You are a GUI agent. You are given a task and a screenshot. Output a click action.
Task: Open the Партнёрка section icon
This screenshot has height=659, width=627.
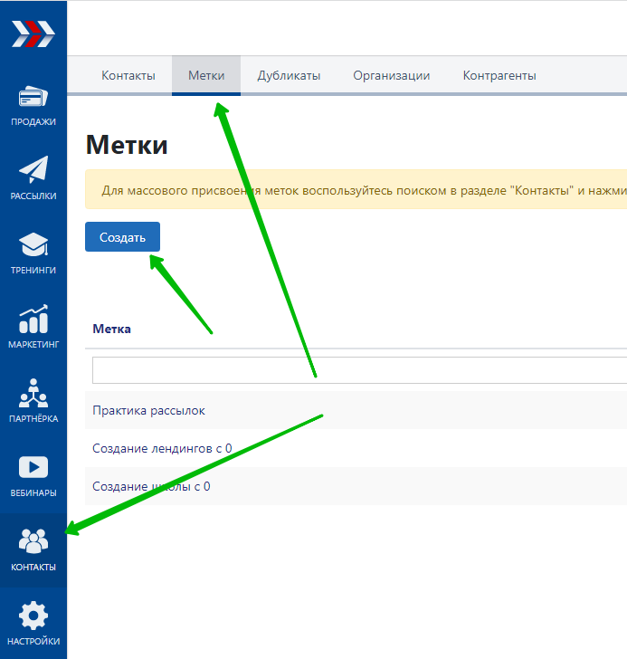pos(33,394)
